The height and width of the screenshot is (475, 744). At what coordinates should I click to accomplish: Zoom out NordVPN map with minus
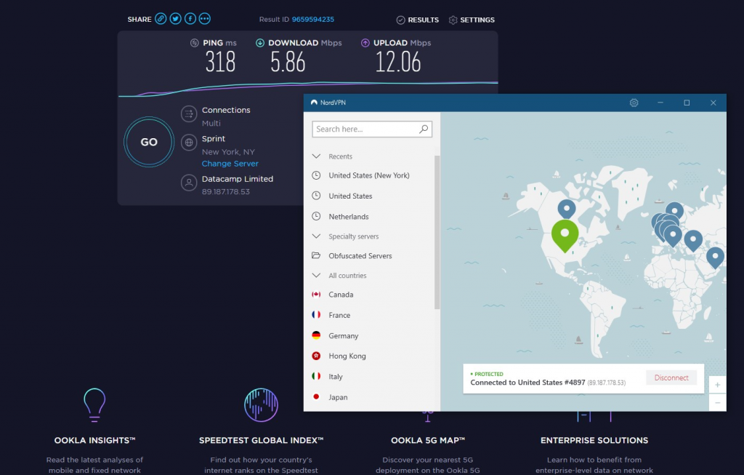(717, 403)
